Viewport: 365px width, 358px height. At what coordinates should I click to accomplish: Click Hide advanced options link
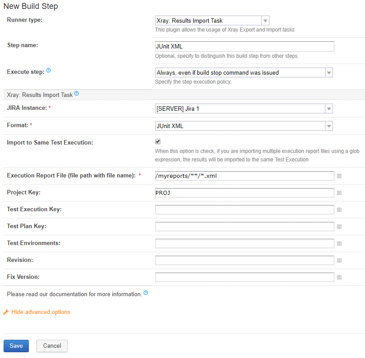tap(41, 312)
